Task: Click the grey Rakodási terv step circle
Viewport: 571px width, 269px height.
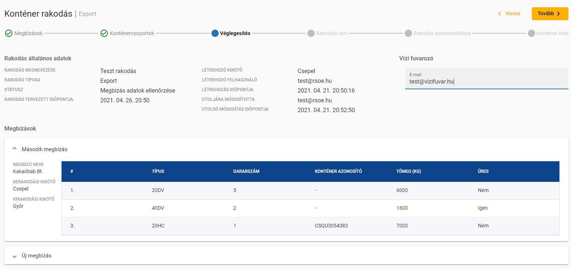Action: [x=311, y=33]
